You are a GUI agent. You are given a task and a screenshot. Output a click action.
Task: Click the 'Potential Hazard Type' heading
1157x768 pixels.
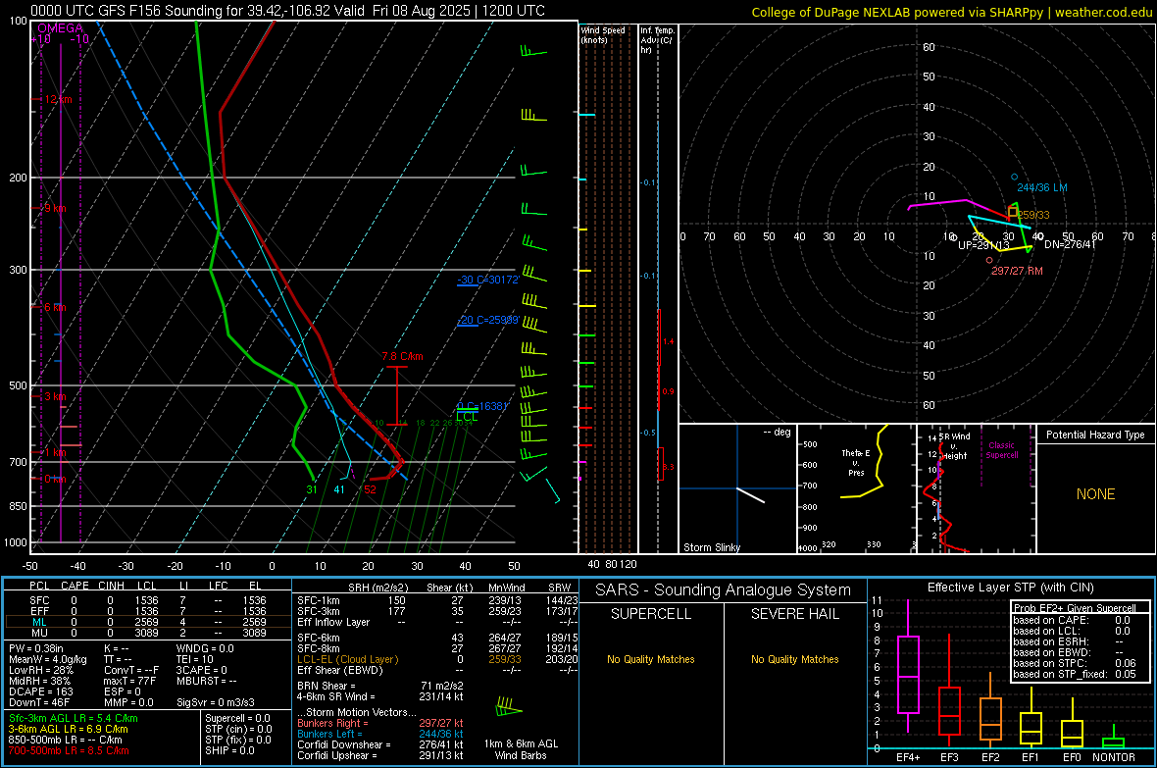pos(1095,435)
